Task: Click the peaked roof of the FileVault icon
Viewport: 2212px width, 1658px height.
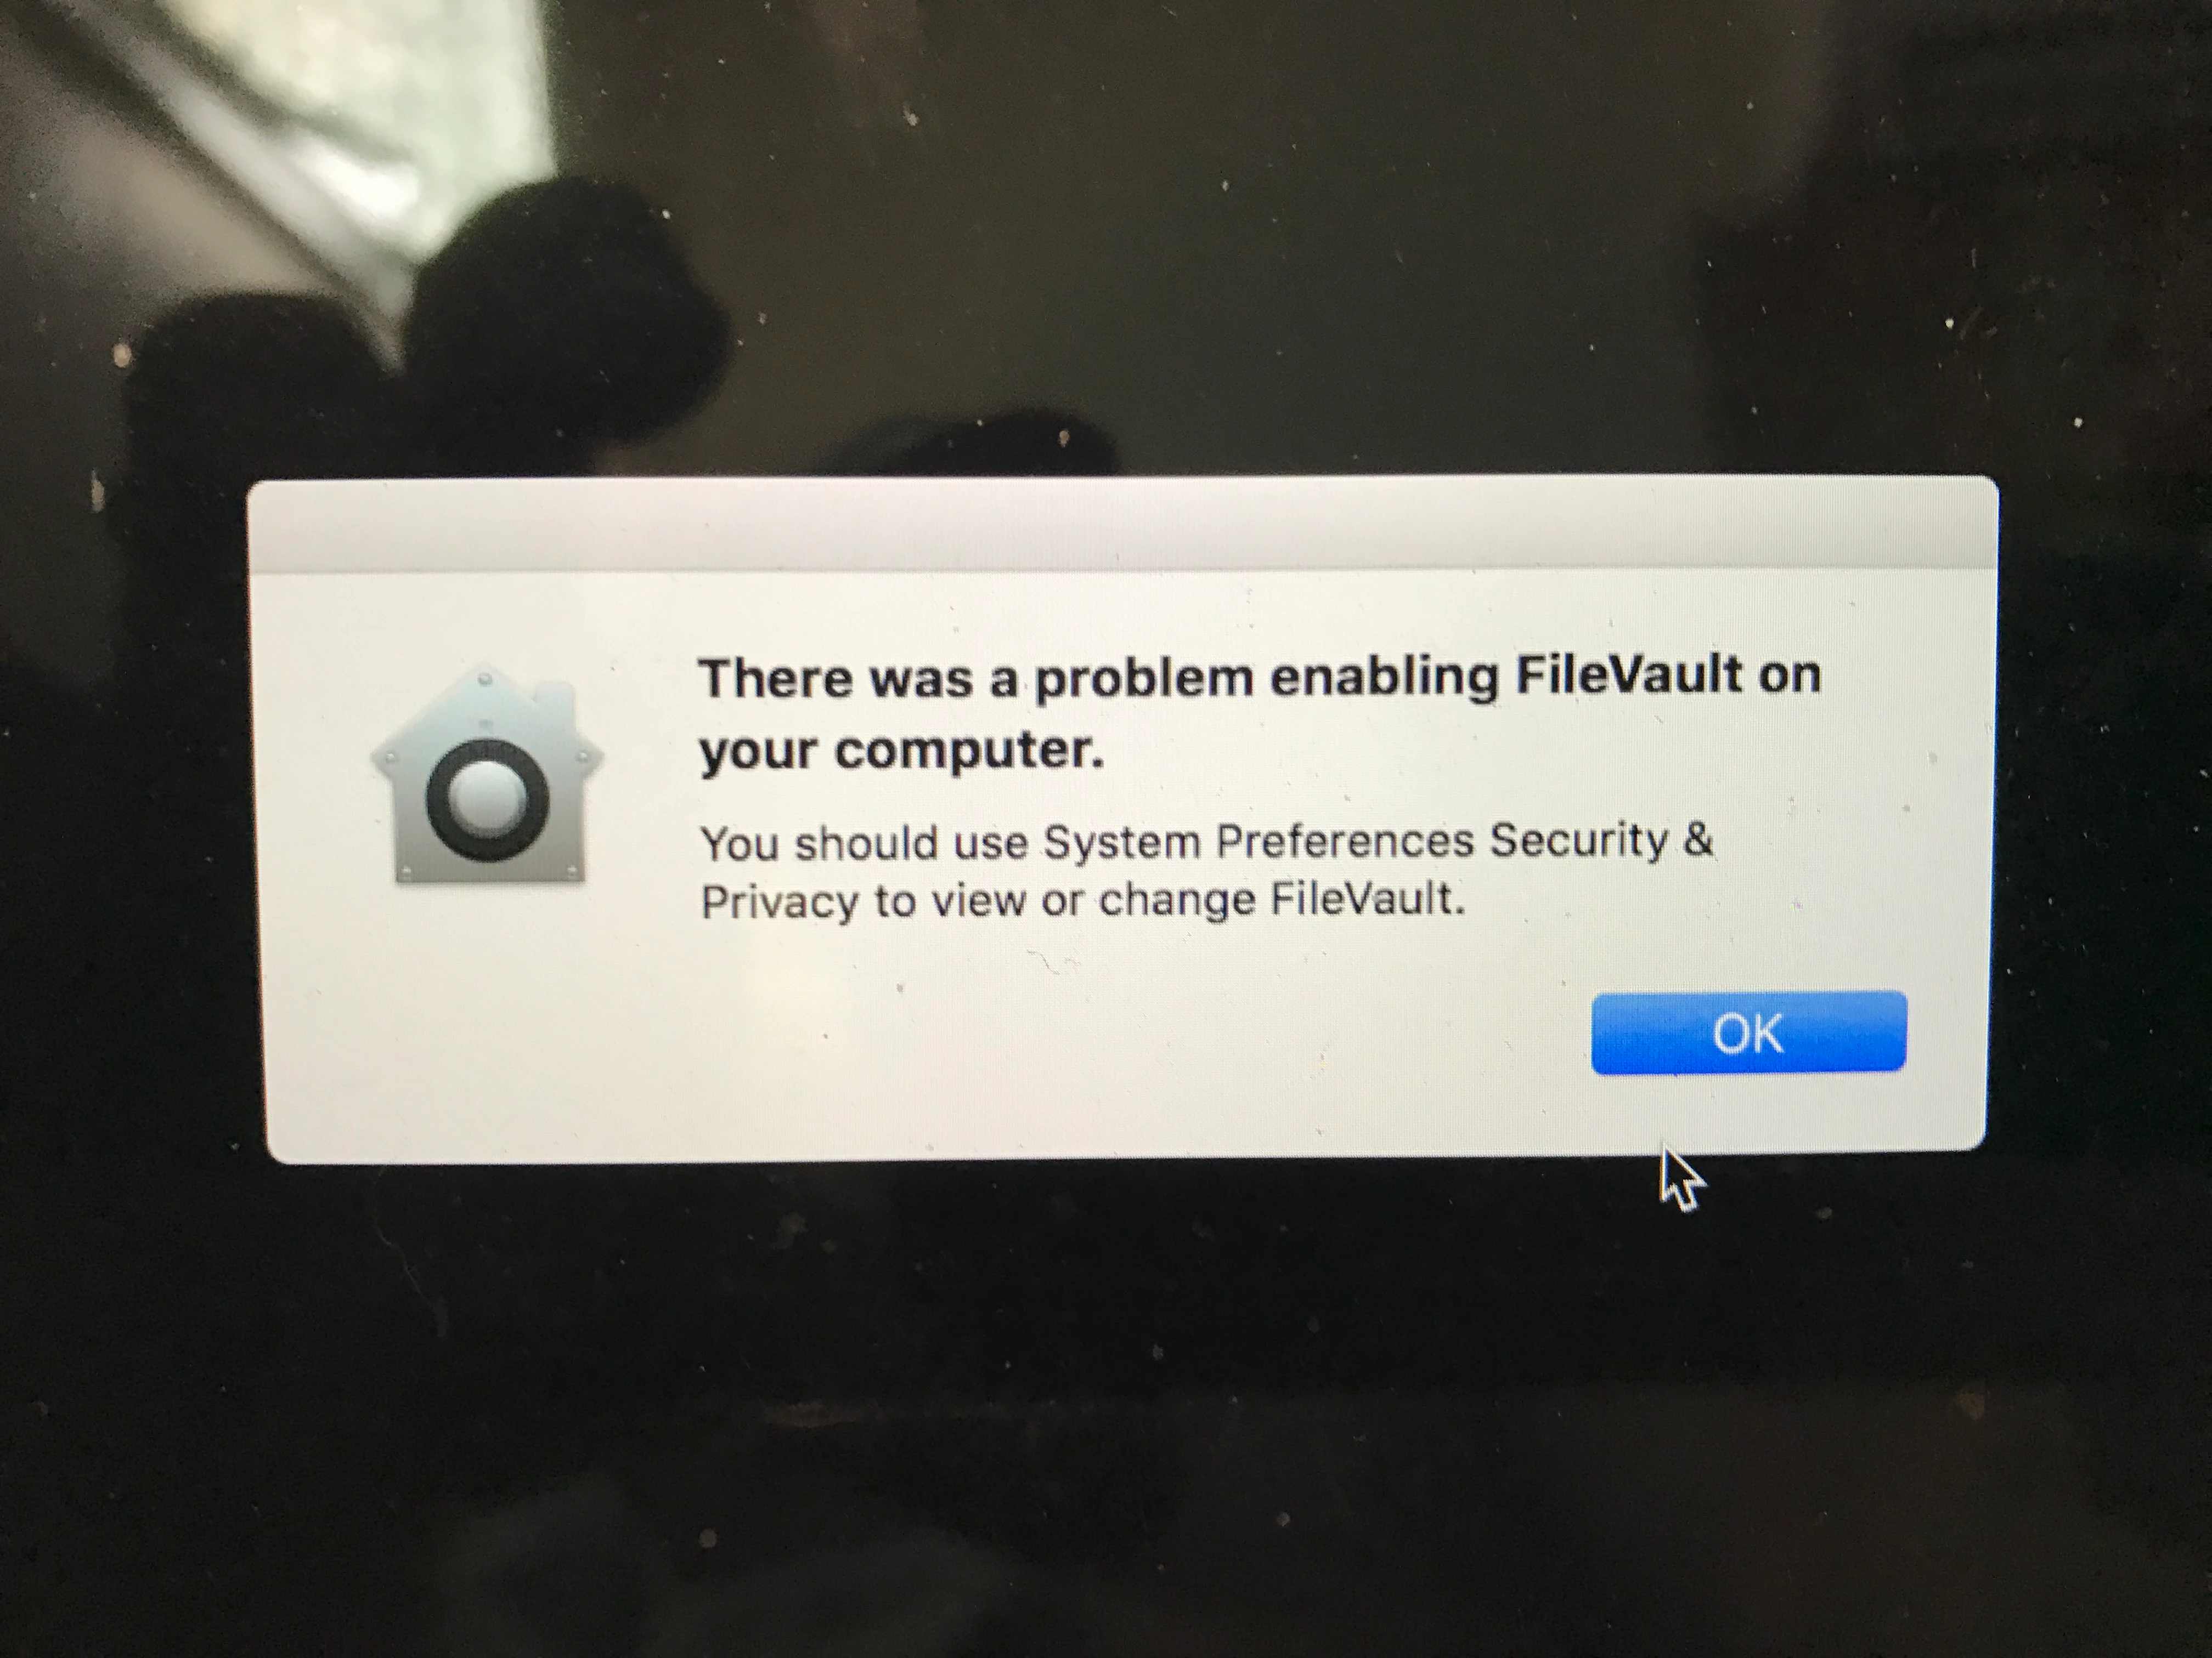Action: (x=487, y=714)
